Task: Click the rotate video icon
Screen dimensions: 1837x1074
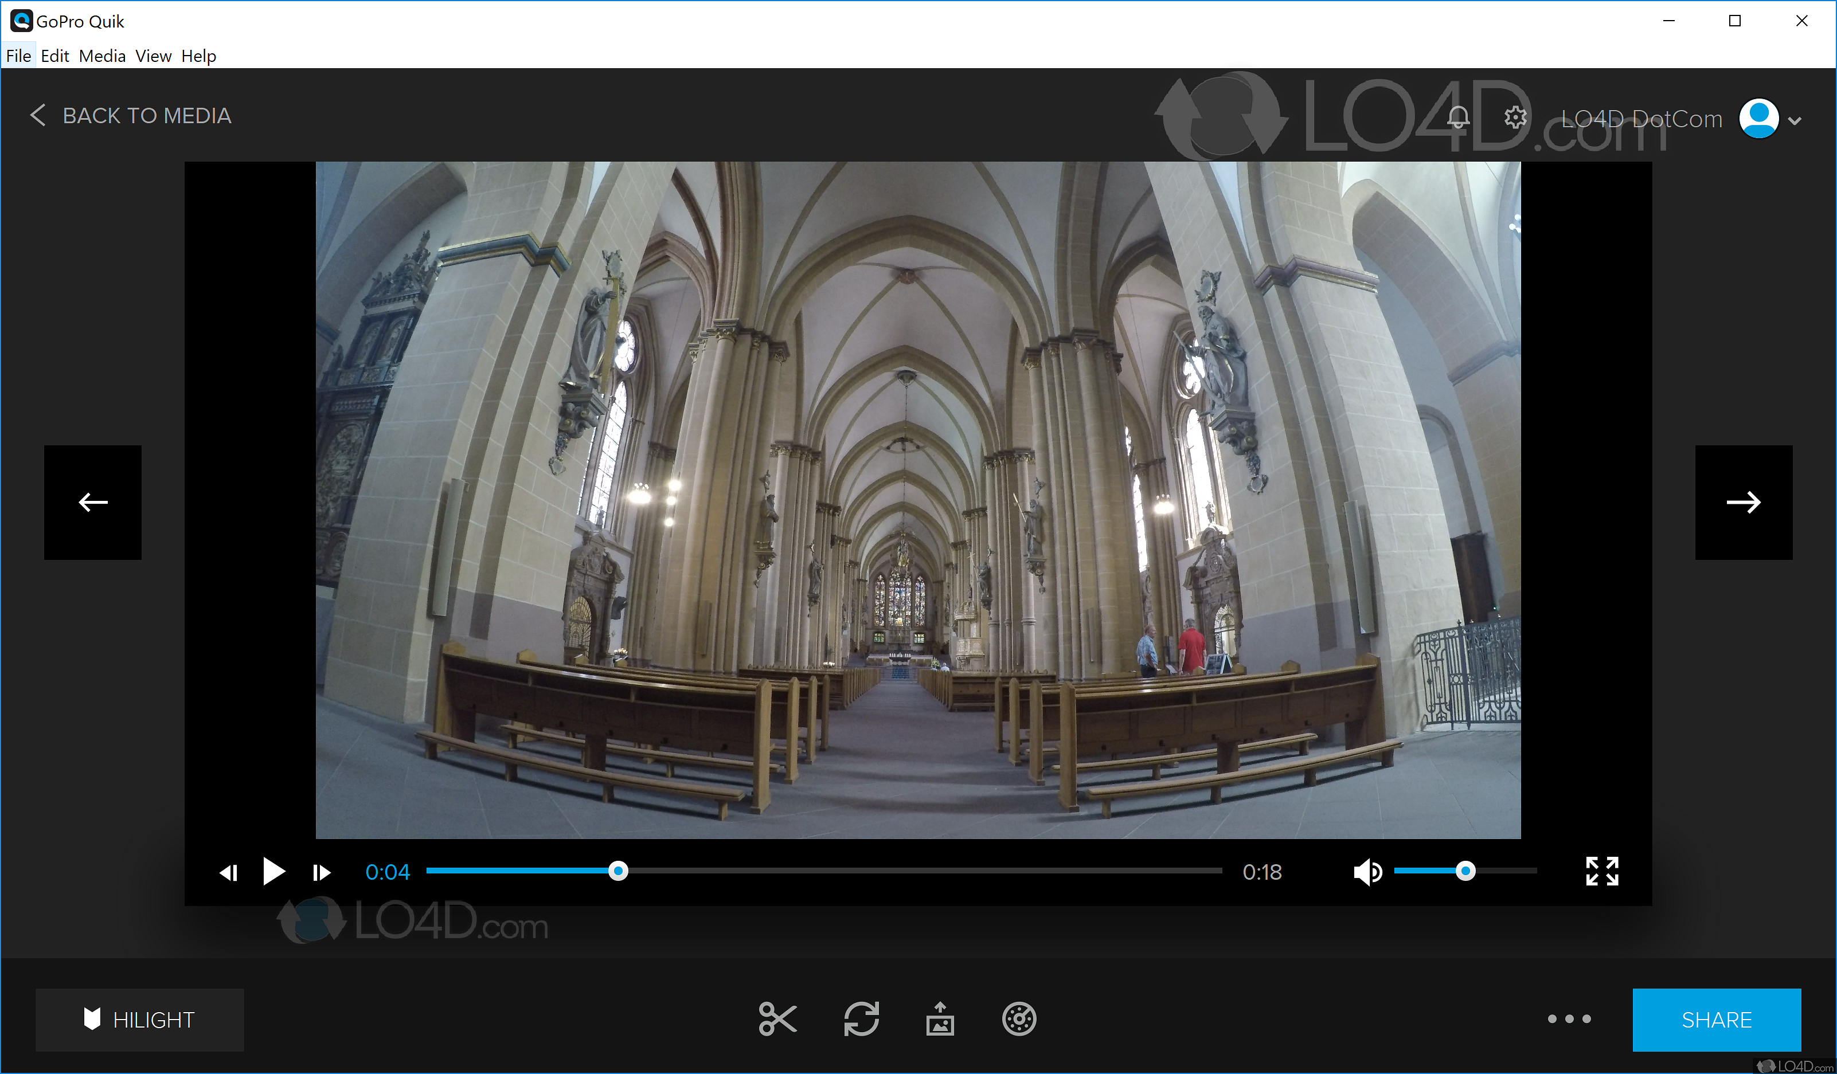Action: point(861,1018)
